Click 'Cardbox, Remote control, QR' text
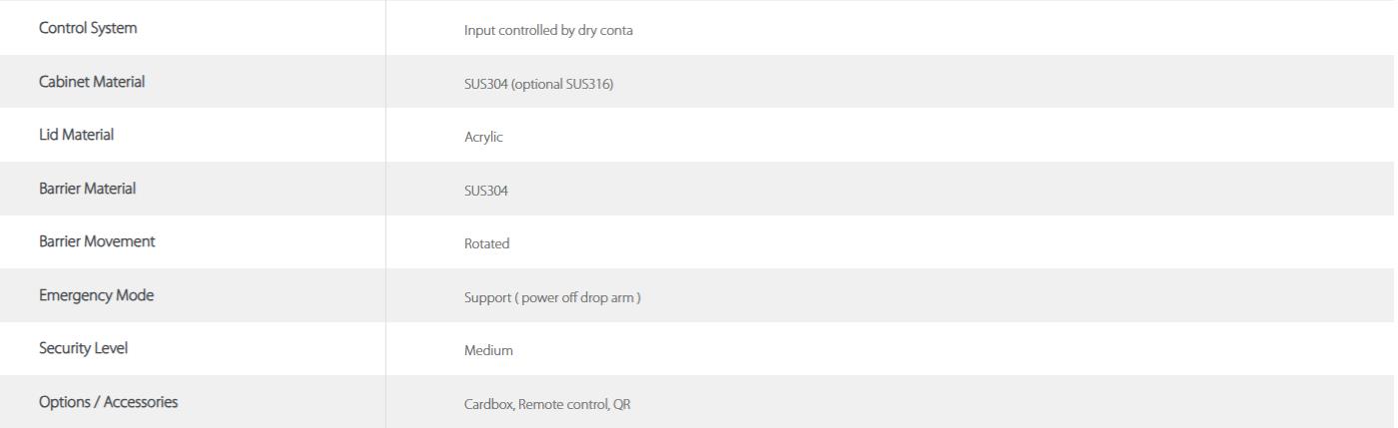 pos(547,404)
